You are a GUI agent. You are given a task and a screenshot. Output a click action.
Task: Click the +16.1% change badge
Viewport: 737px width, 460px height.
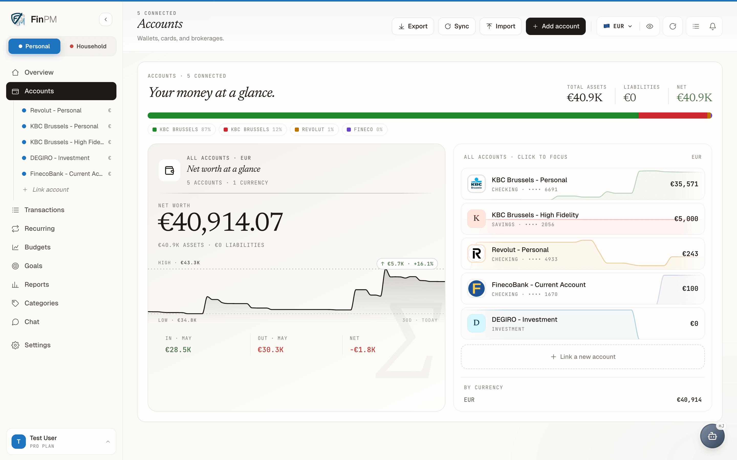click(x=407, y=264)
